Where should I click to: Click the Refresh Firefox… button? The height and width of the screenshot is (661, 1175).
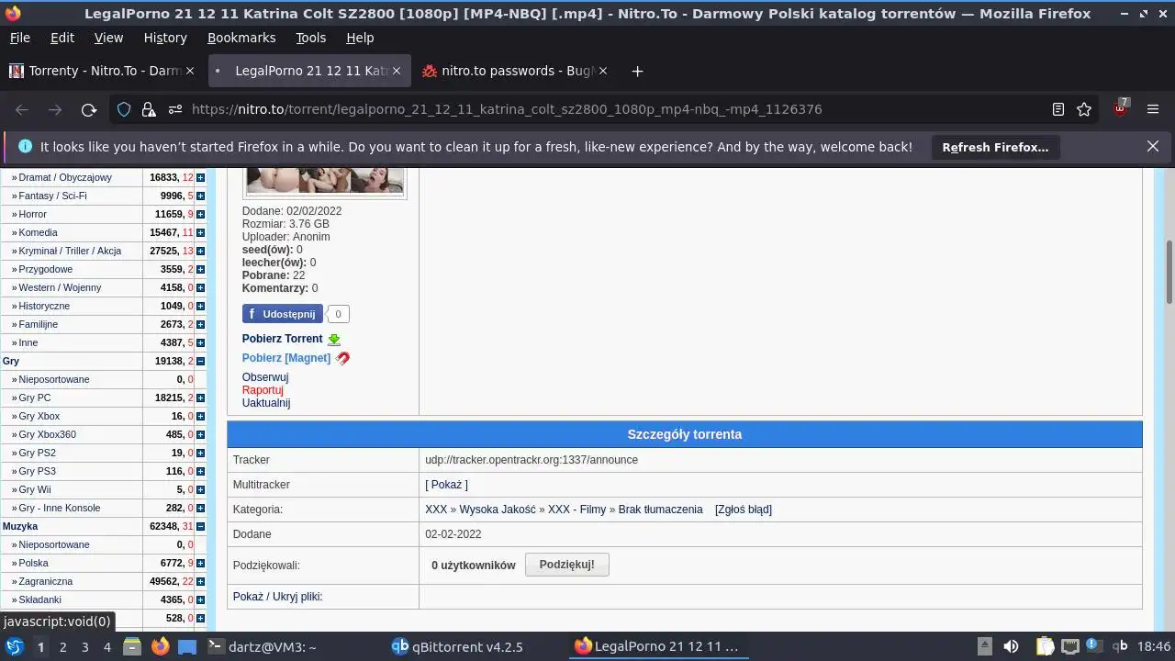[x=995, y=147]
